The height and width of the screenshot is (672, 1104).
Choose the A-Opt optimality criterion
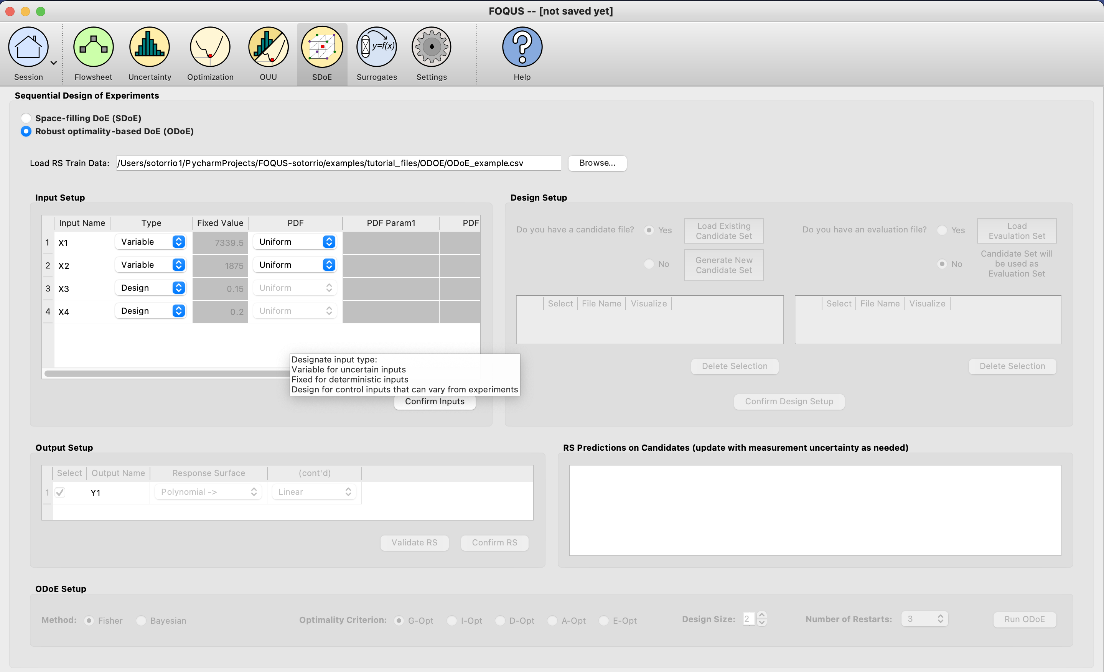tap(552, 621)
